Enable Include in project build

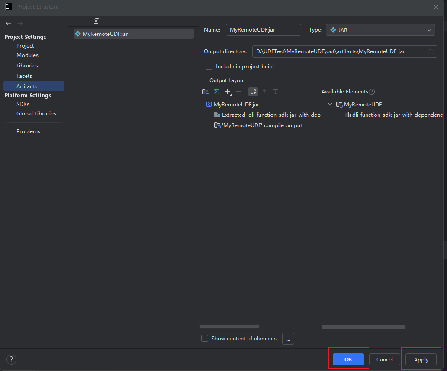(x=209, y=67)
